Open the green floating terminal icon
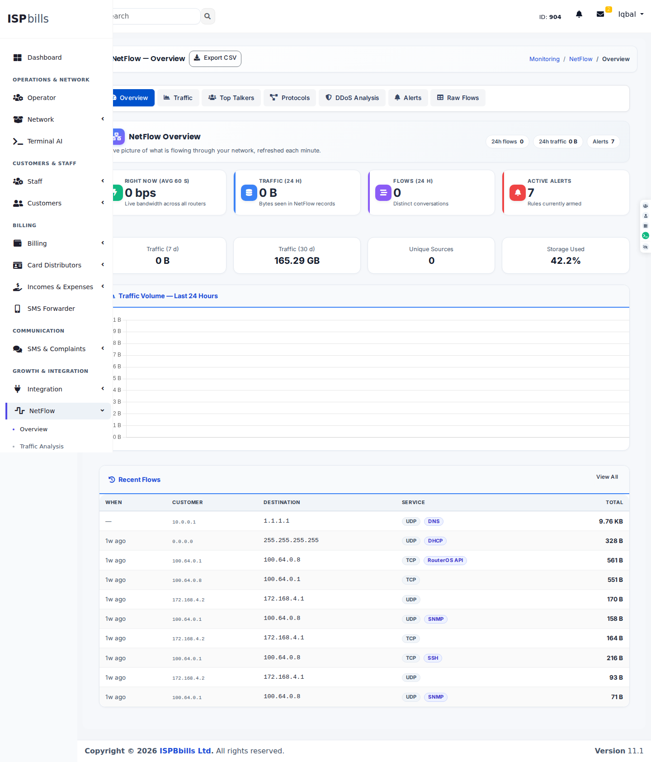The height and width of the screenshot is (762, 651). 646,235
